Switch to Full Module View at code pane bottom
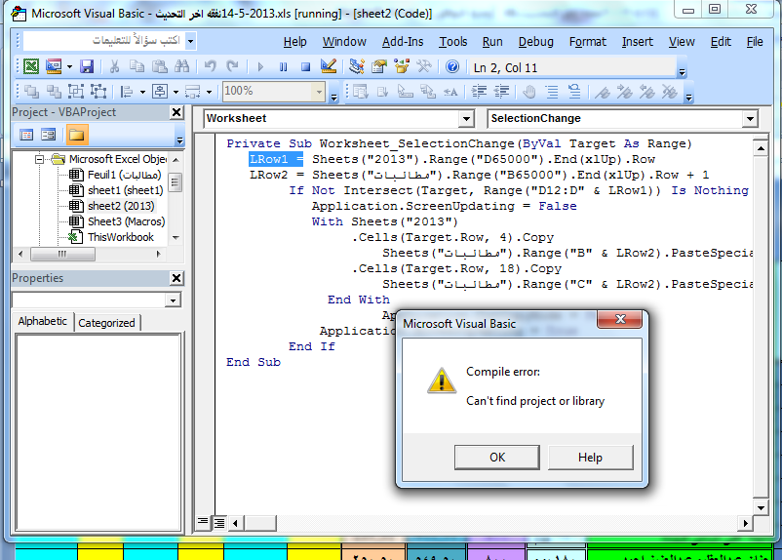782x560 pixels. point(219,523)
